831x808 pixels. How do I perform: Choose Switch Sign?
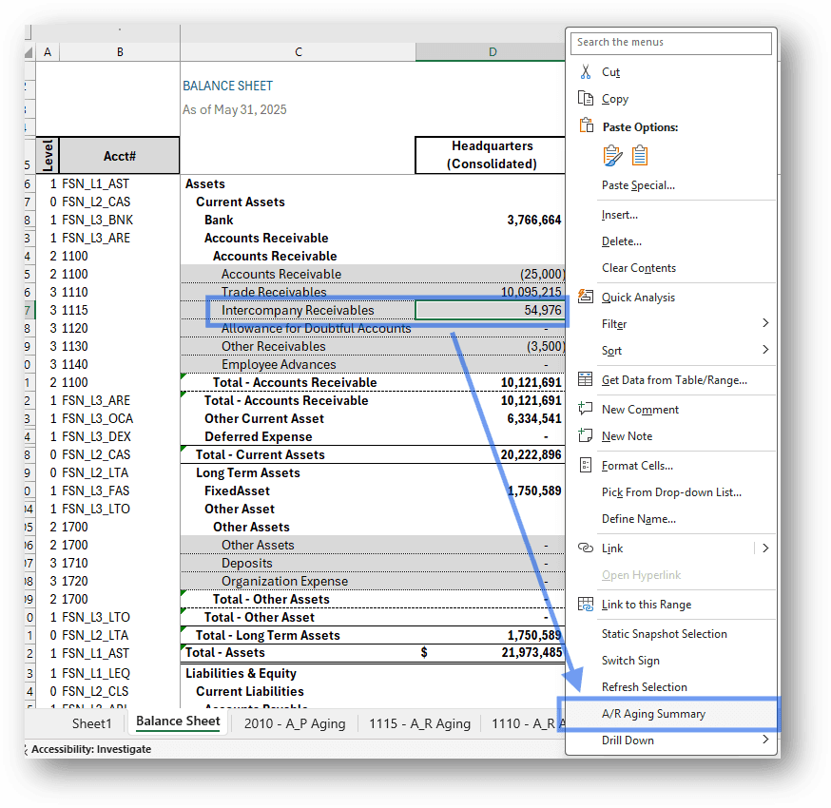point(630,661)
